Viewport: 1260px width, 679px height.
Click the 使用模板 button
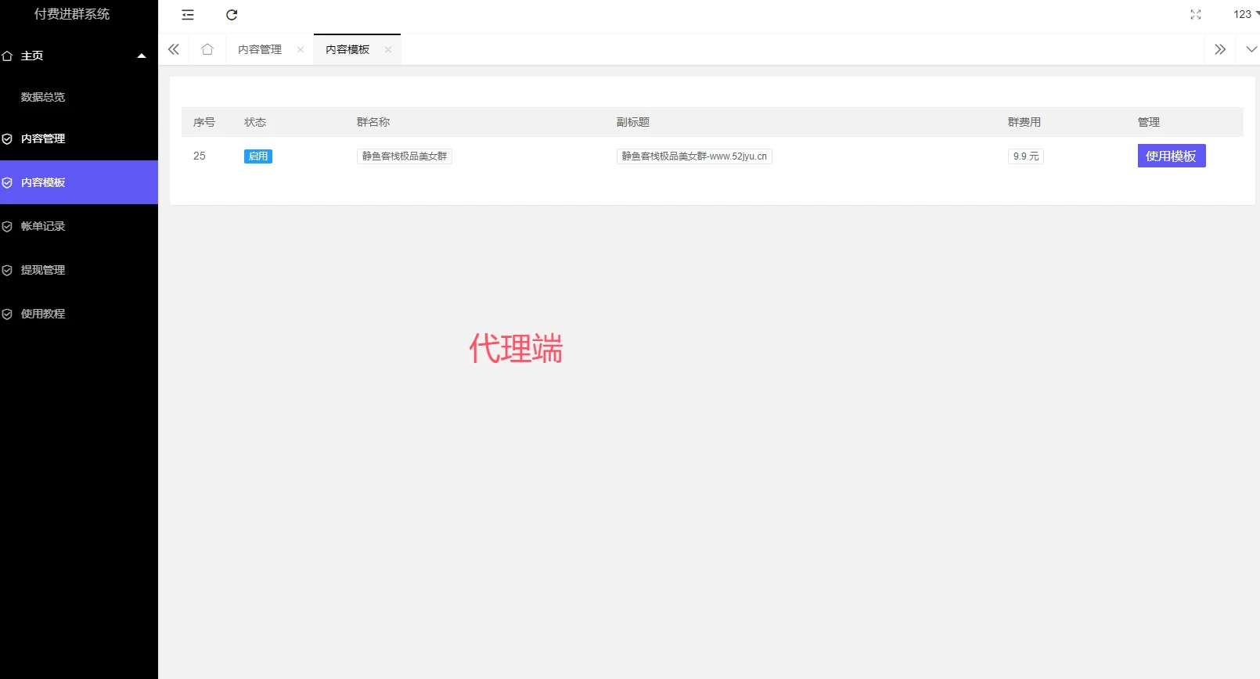point(1171,156)
